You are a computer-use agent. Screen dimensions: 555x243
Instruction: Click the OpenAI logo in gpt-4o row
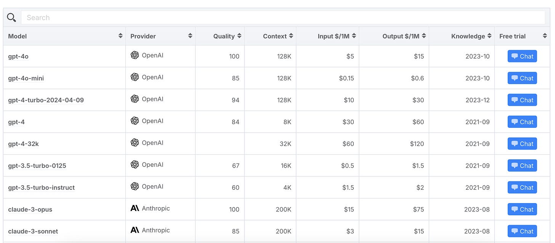tap(135, 55)
